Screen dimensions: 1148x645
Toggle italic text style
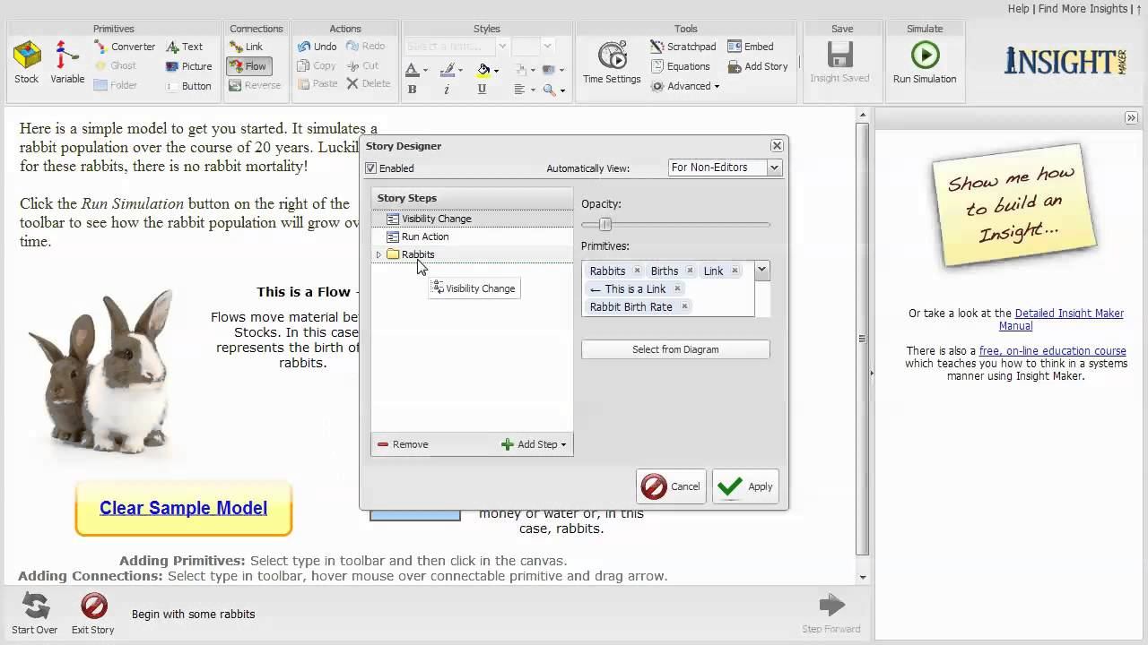[x=448, y=90]
